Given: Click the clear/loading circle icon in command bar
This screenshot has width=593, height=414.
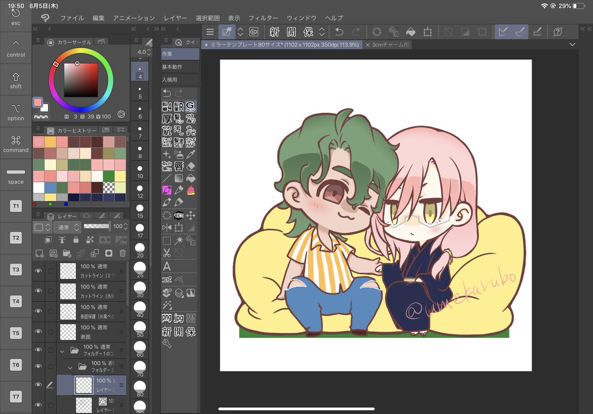Looking at the screenshot, I should pos(377,32).
